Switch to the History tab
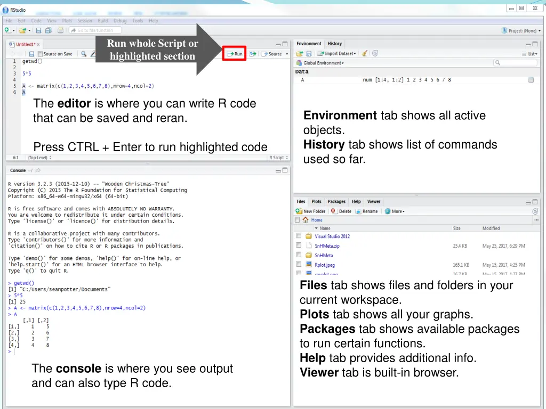The width and height of the screenshot is (546, 409). tap(335, 44)
